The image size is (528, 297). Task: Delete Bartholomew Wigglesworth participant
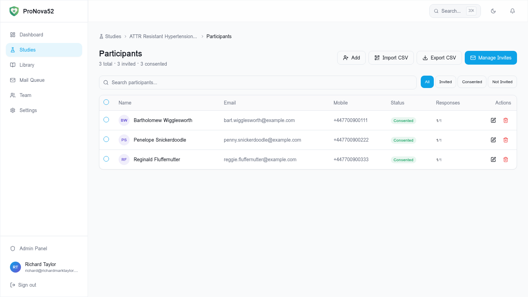click(506, 120)
